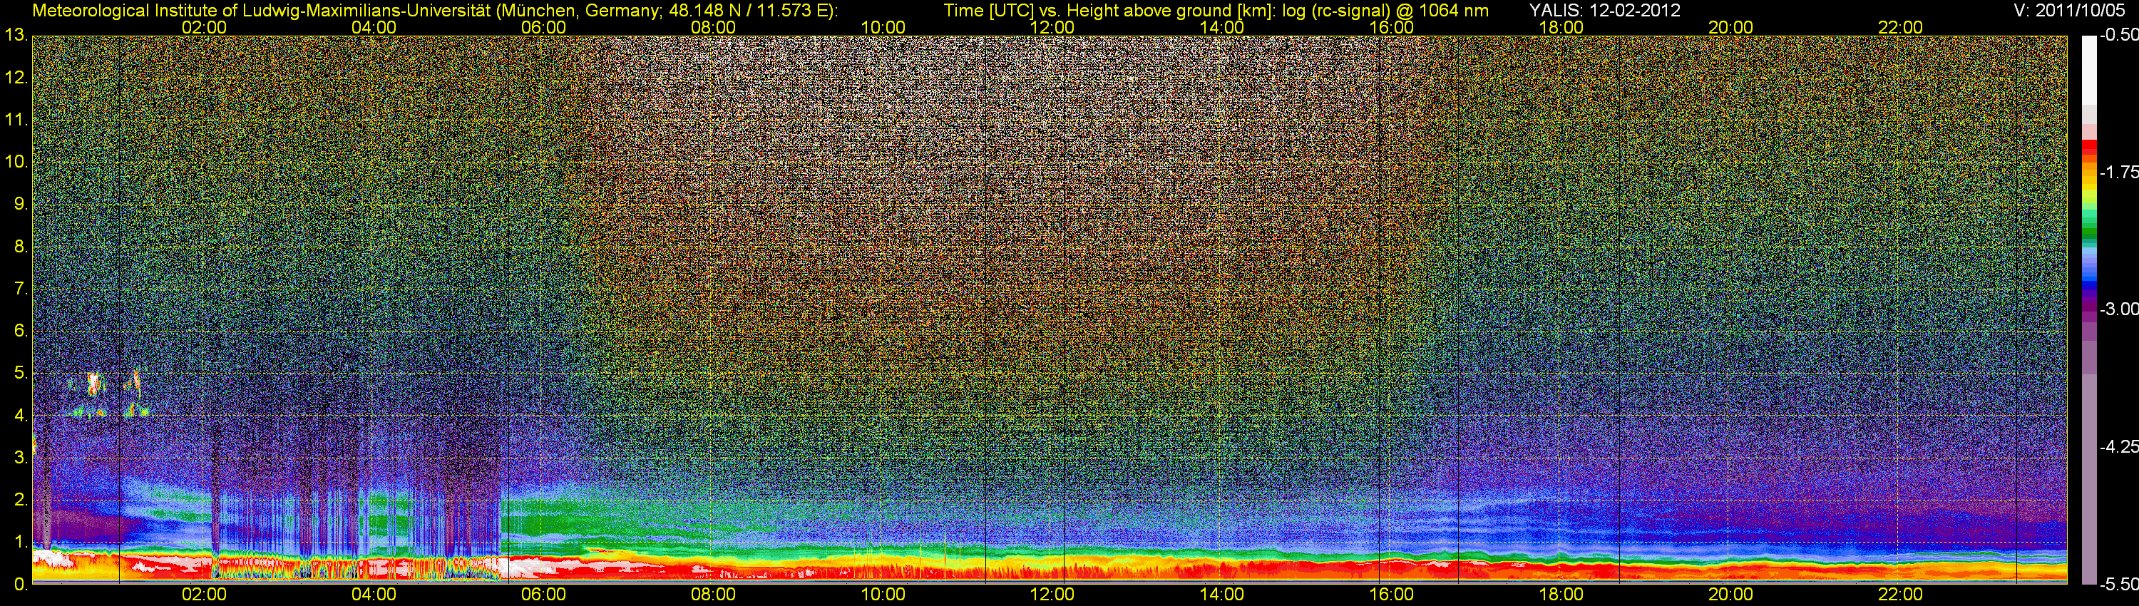The image size is (2139, 606).
Task: Pick the 10 km height axis label
Action: pos(15,162)
